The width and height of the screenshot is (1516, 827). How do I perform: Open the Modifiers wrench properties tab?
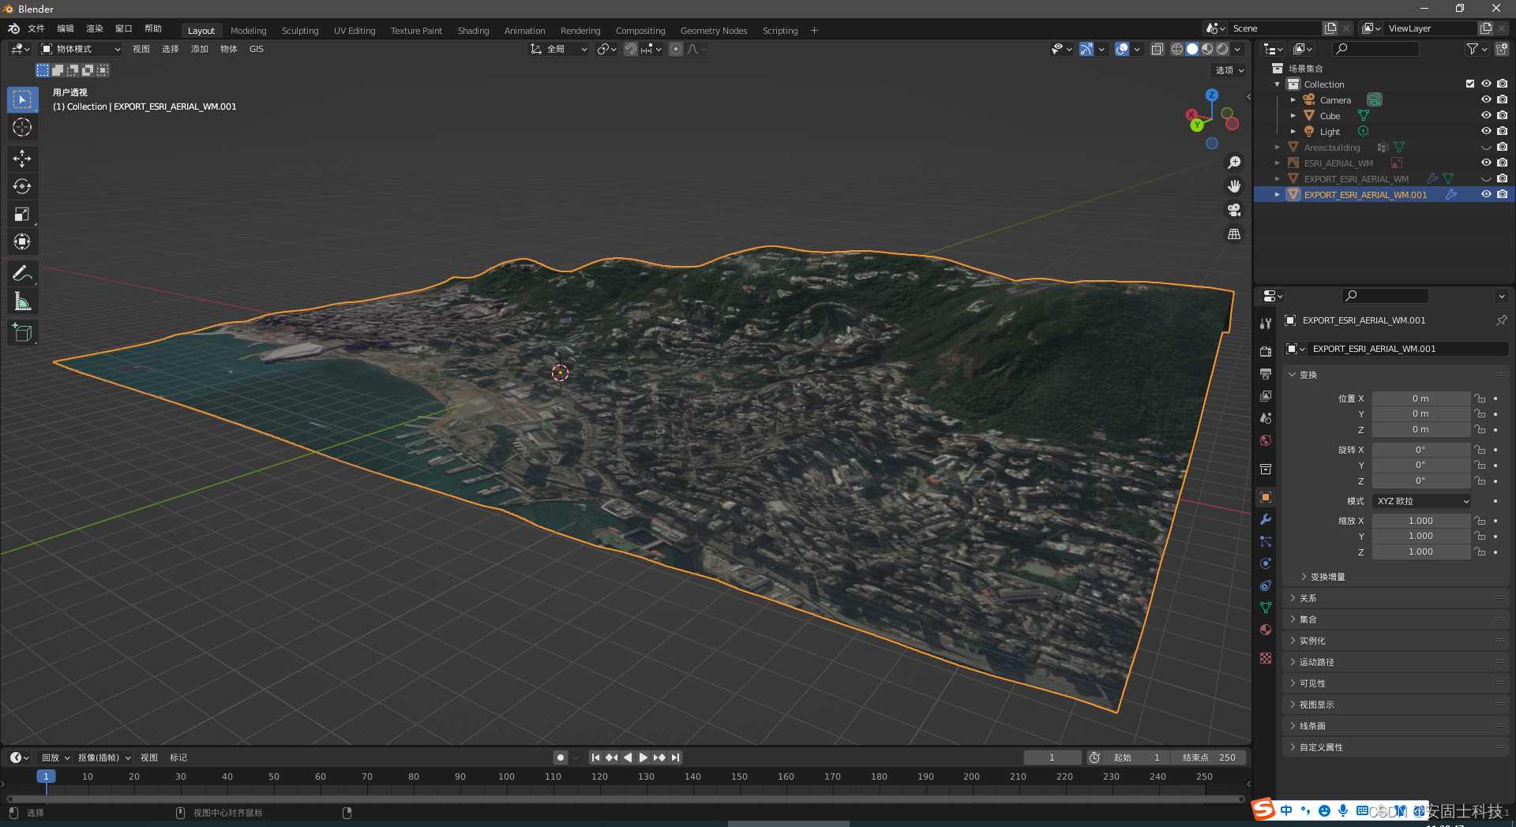pyautogui.click(x=1266, y=519)
